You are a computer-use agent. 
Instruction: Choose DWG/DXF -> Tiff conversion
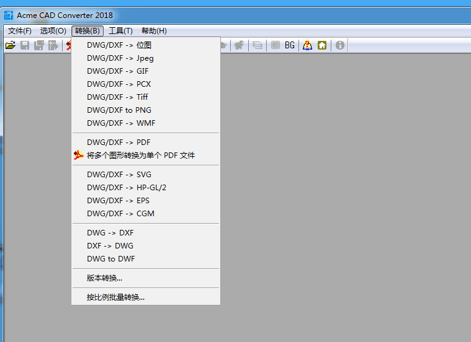click(146, 97)
